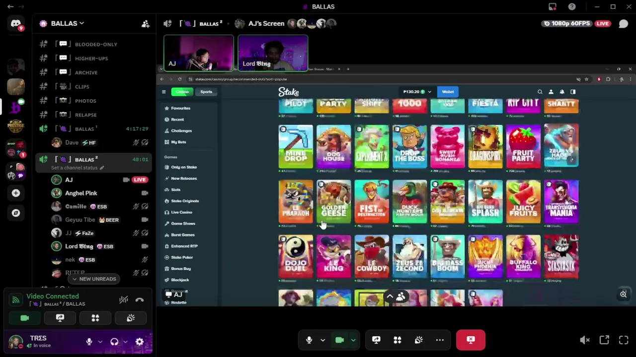Open the inbox icon in the title bar
The height and width of the screenshot is (357, 636).
pyautogui.click(x=553, y=6)
